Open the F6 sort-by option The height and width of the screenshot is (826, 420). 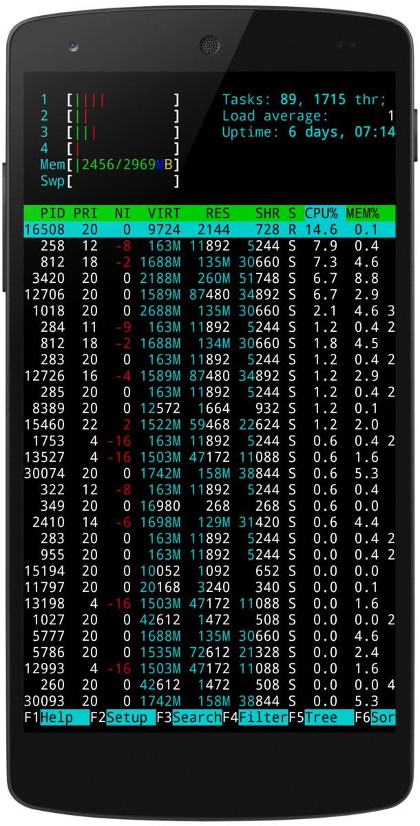pos(382,717)
